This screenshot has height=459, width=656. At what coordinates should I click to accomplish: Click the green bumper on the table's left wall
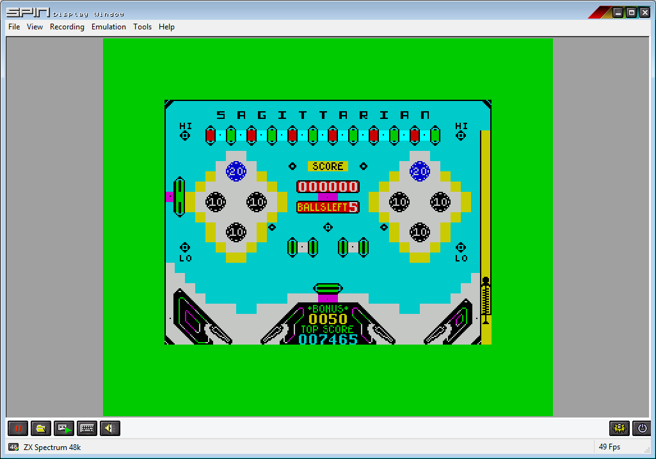tap(179, 197)
